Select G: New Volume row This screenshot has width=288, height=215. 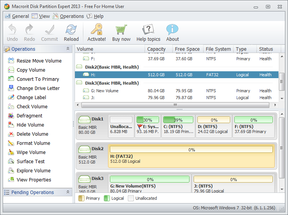tap(177, 91)
